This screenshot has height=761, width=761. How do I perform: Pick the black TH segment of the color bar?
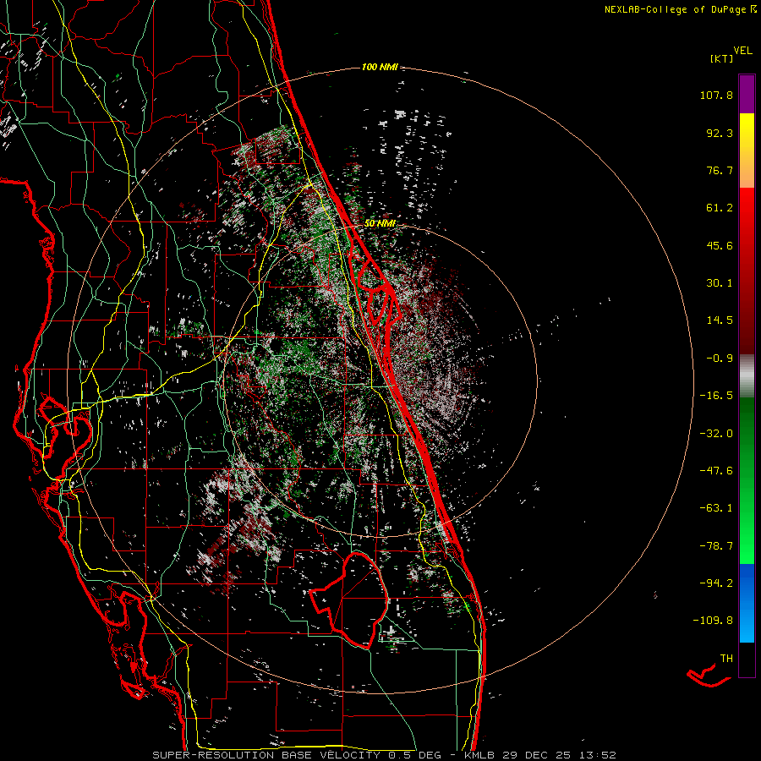[x=747, y=659]
